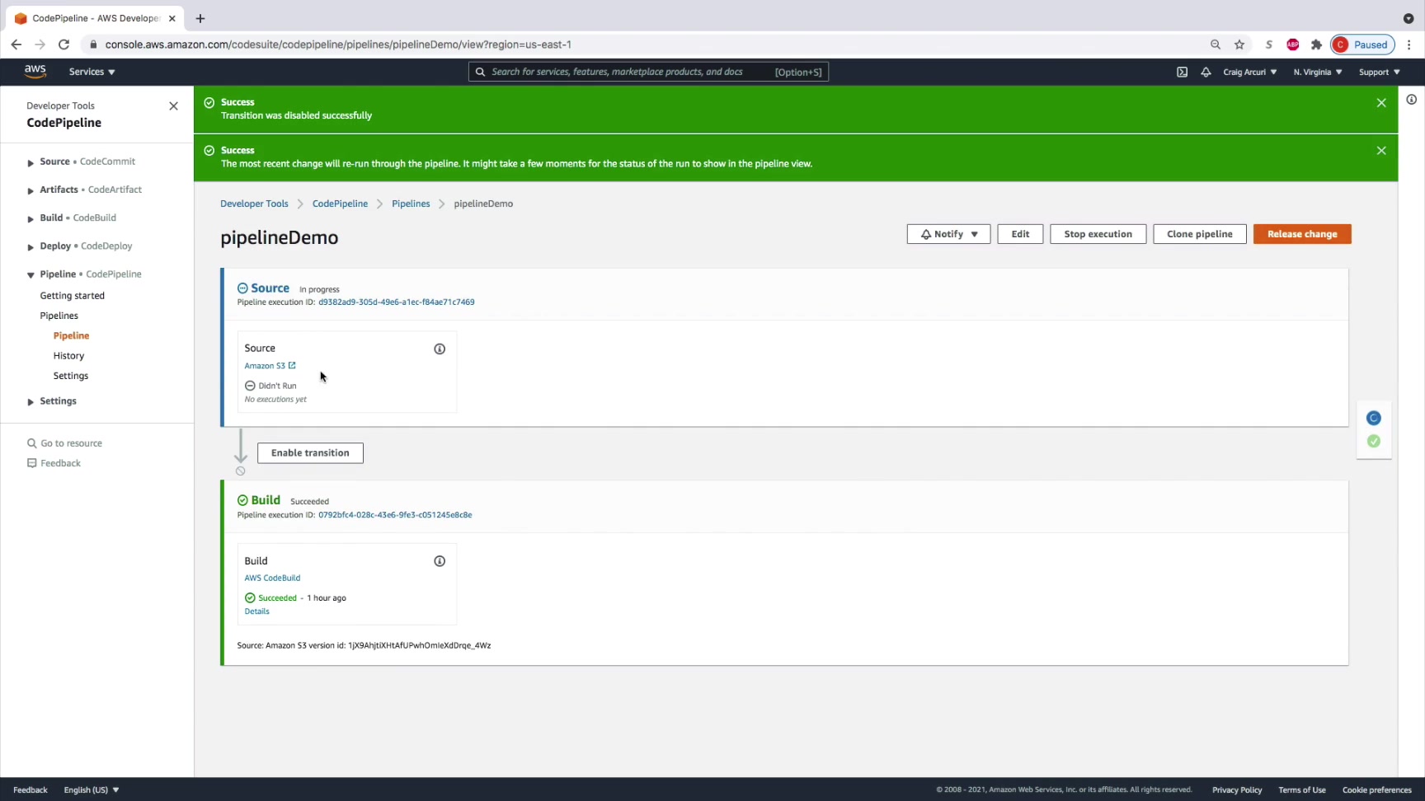The image size is (1425, 801).
Task: Open the browser zoom magnifier icon
Action: pyautogui.click(x=1216, y=44)
